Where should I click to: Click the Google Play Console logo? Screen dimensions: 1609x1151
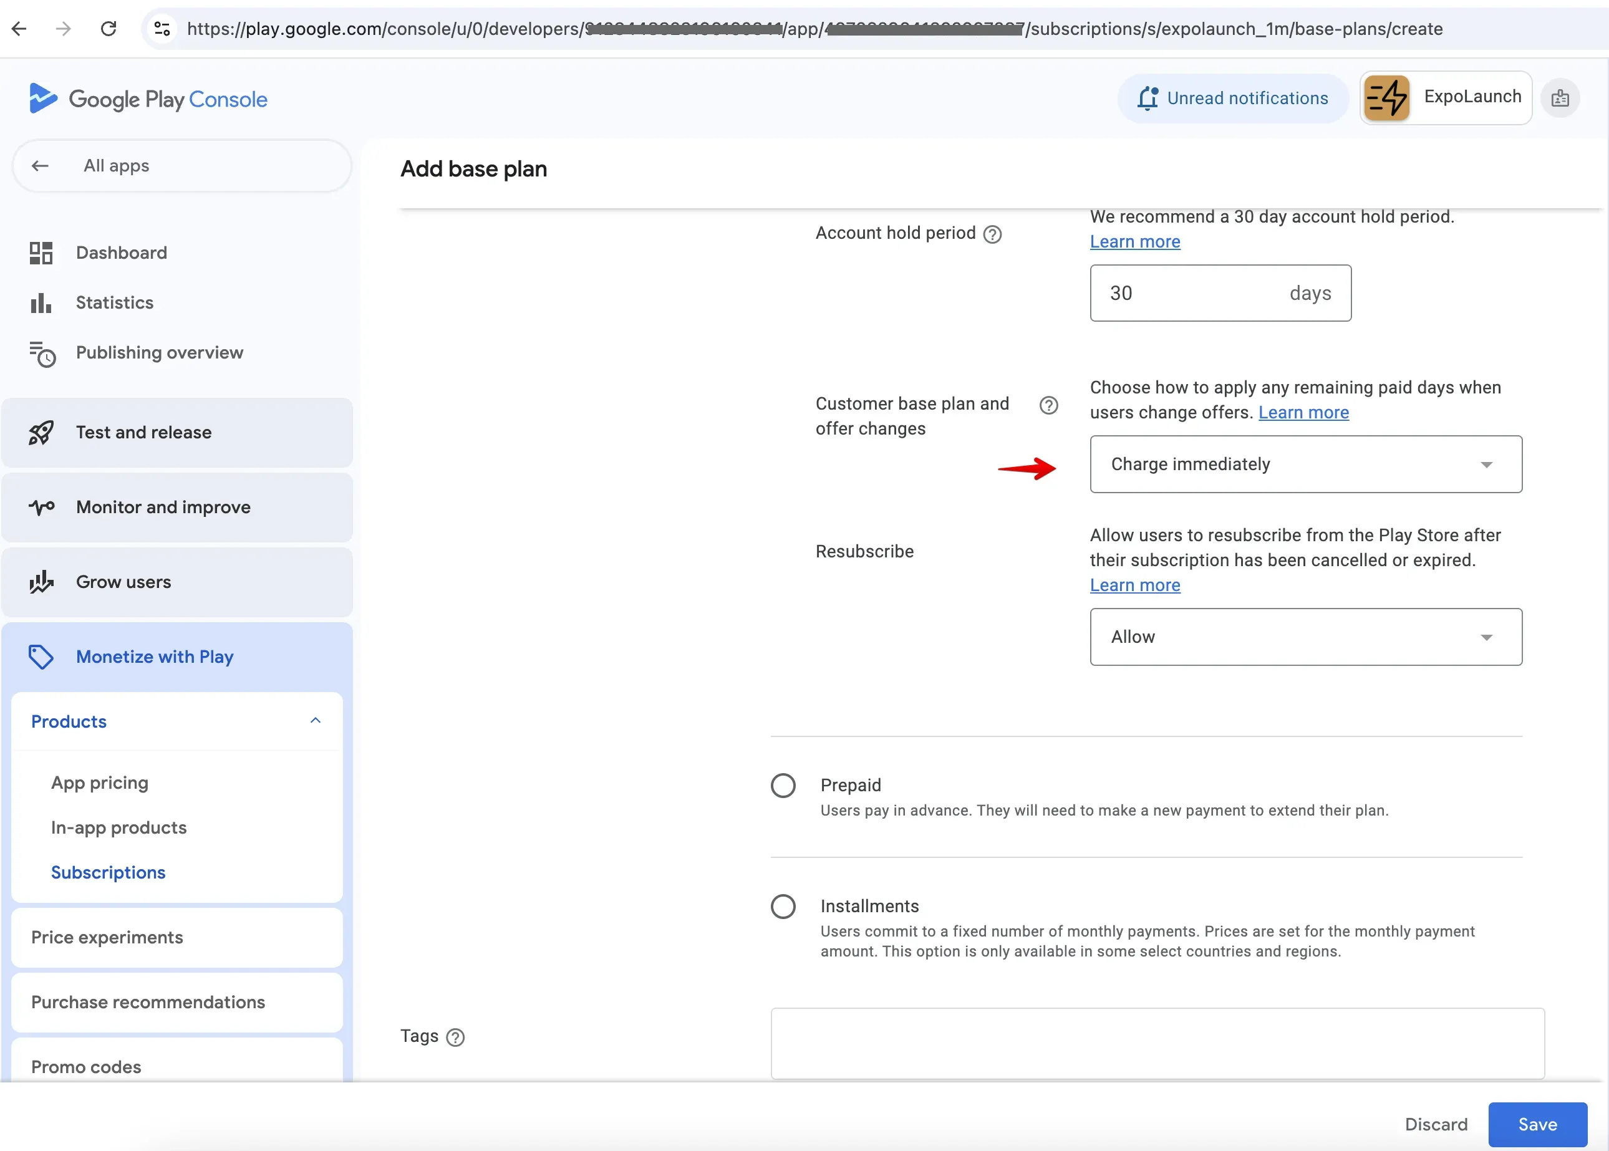(148, 99)
